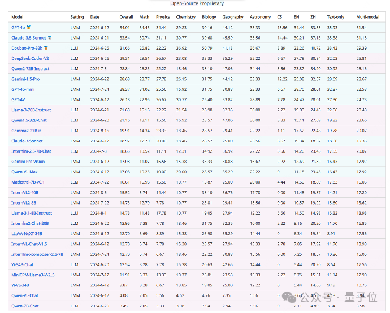390x313 pixels.
Task: Open the Gemini Pro Vision model link
Action: coord(28,162)
